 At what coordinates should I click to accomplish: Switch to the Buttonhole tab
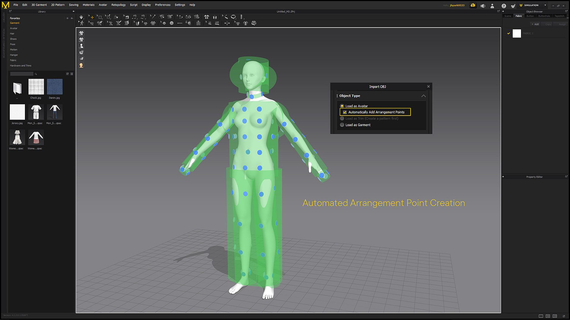pos(544,16)
